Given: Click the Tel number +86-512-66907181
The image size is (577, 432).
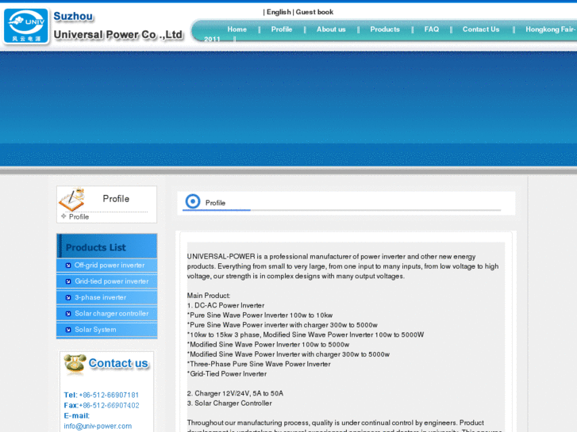Looking at the screenshot, I should 109,396.
